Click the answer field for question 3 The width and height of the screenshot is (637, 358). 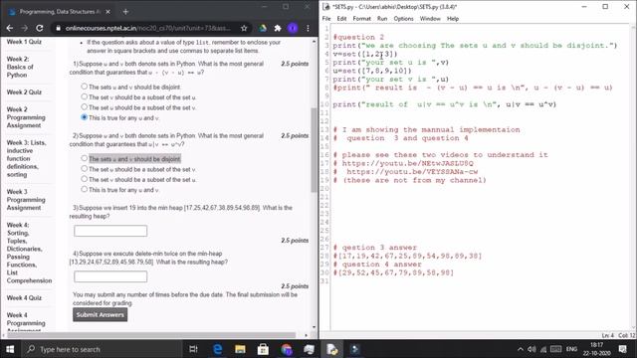(110, 231)
